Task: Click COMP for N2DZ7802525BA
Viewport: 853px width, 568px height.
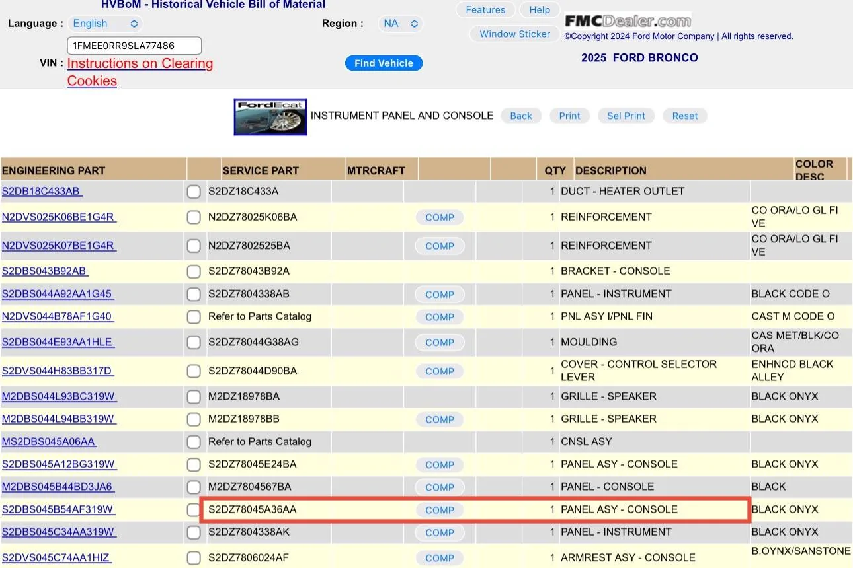Action: [x=440, y=246]
